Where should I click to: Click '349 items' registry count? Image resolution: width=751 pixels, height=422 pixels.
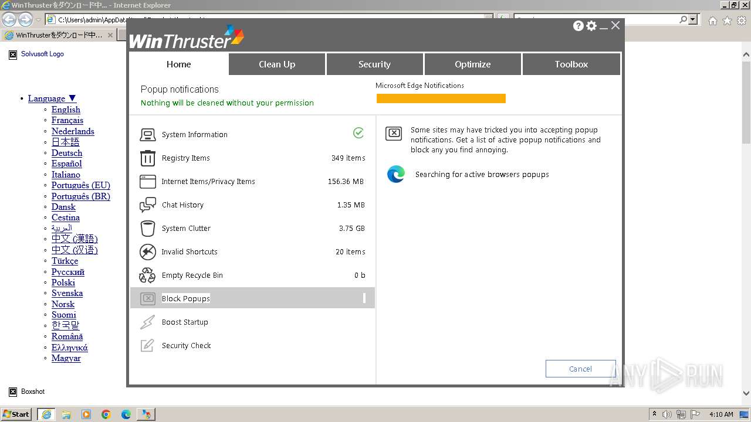348,158
